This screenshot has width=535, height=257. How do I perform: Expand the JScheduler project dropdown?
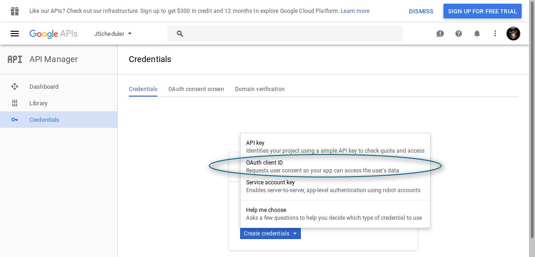click(113, 34)
